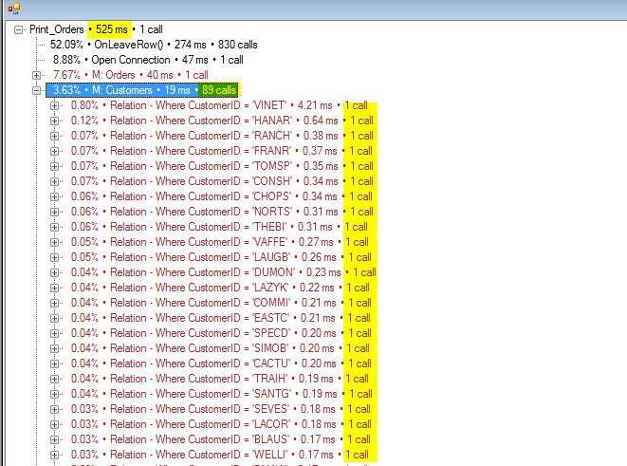Select the CustomerID = 'DUMON' row text
The image size is (627, 466).
point(224,272)
